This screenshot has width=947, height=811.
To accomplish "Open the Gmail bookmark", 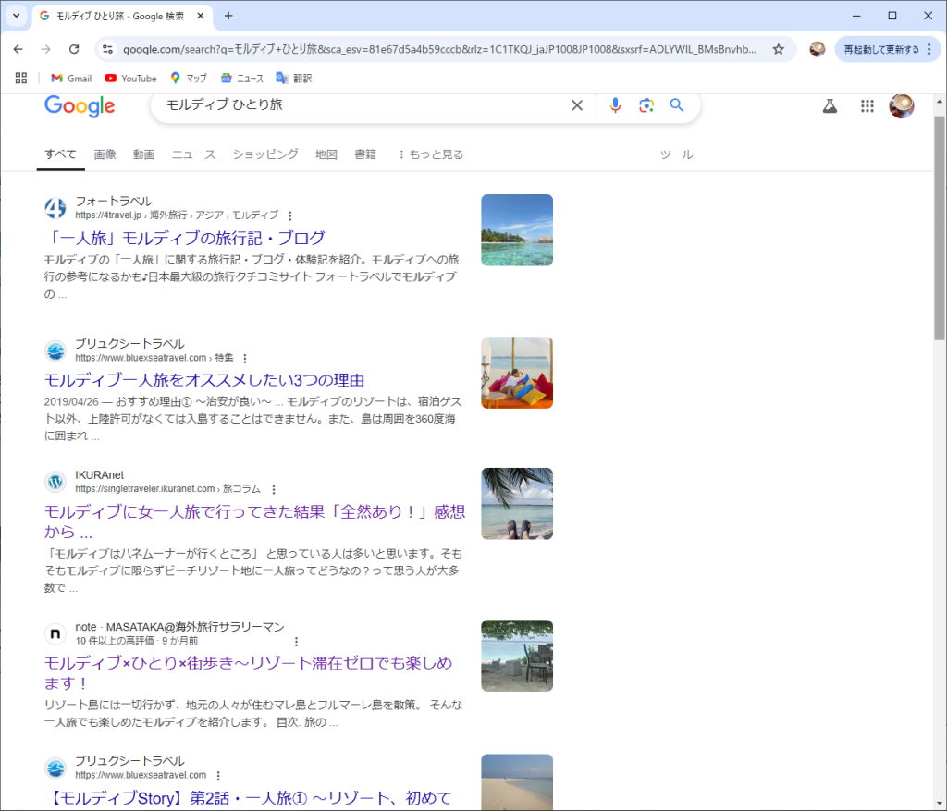I will 71,79.
